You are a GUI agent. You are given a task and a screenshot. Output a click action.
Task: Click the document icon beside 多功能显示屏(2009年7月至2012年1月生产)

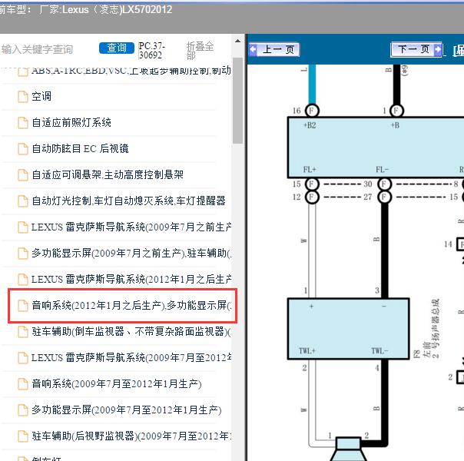23,410
